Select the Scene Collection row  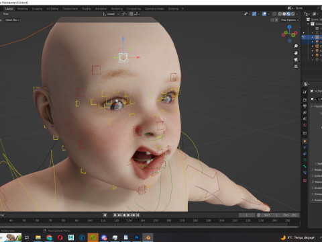314,19
